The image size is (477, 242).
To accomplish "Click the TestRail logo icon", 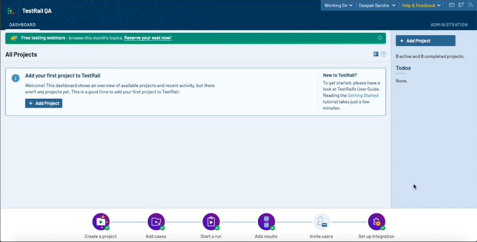I will tap(11, 11).
